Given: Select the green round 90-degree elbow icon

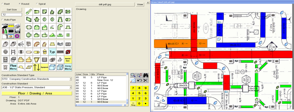Looking at the screenshot, I should 60,12.
